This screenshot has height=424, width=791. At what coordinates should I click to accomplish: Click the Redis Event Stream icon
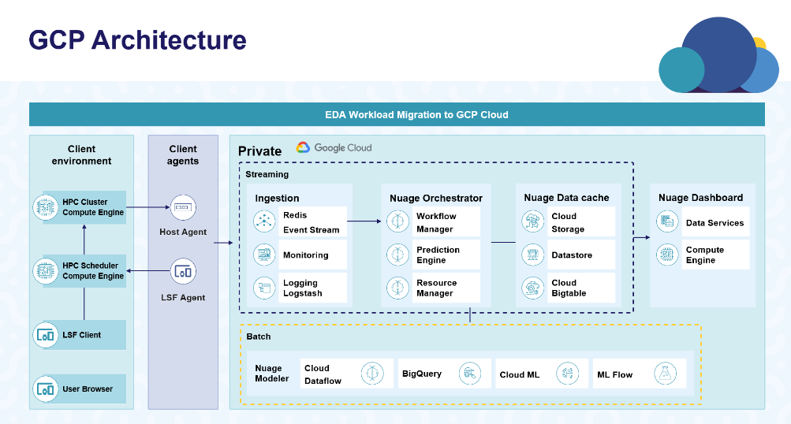point(263,222)
